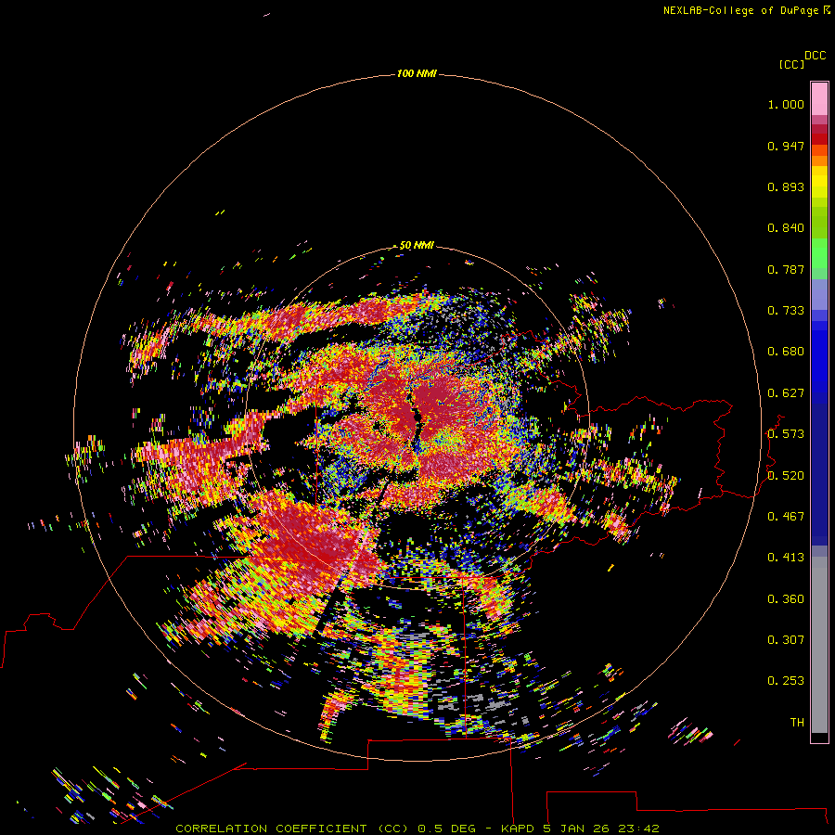Click the KAPD radar site identifier
Viewport: 835px width, 835px height.
point(517,829)
